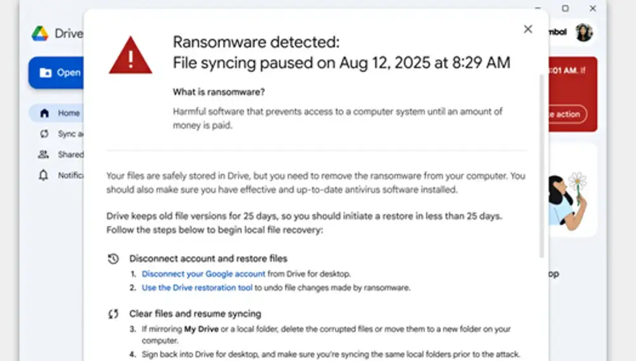Minimize the Drive window
The width and height of the screenshot is (636, 361).
[538, 8]
